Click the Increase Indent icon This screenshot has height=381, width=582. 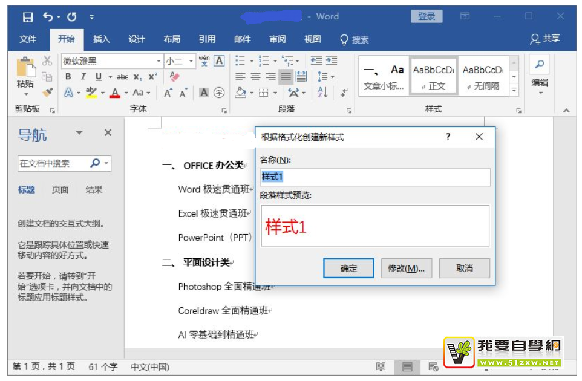[x=331, y=60]
